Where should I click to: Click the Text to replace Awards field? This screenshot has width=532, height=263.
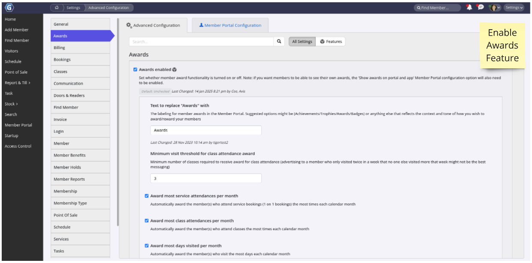(x=206, y=130)
